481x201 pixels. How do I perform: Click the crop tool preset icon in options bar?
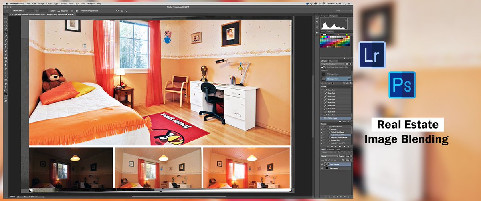(7, 11)
